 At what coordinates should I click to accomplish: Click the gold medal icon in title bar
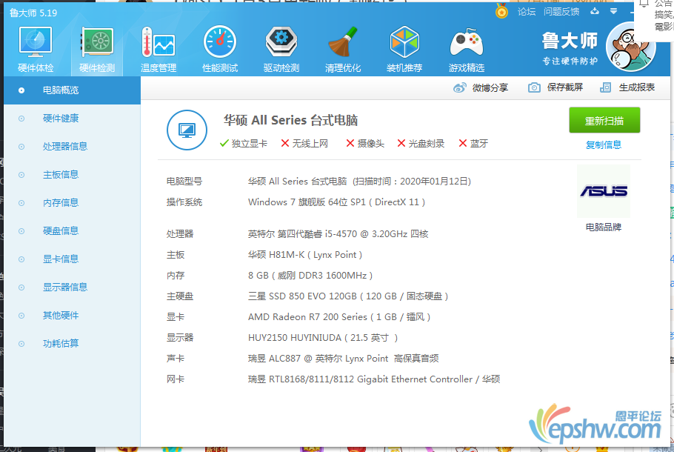click(x=501, y=11)
